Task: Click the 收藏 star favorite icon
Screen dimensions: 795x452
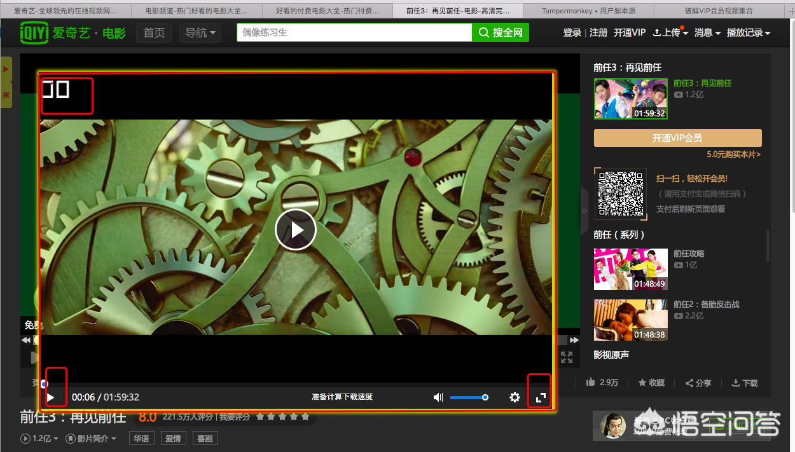Action: [642, 383]
